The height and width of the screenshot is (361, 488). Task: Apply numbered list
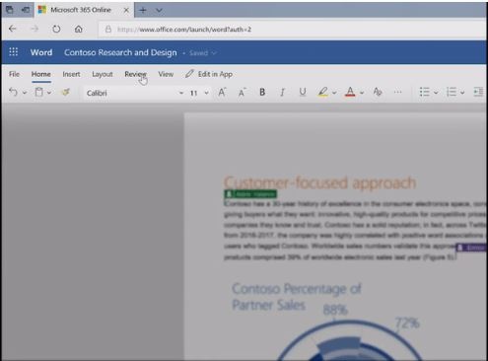(452, 93)
